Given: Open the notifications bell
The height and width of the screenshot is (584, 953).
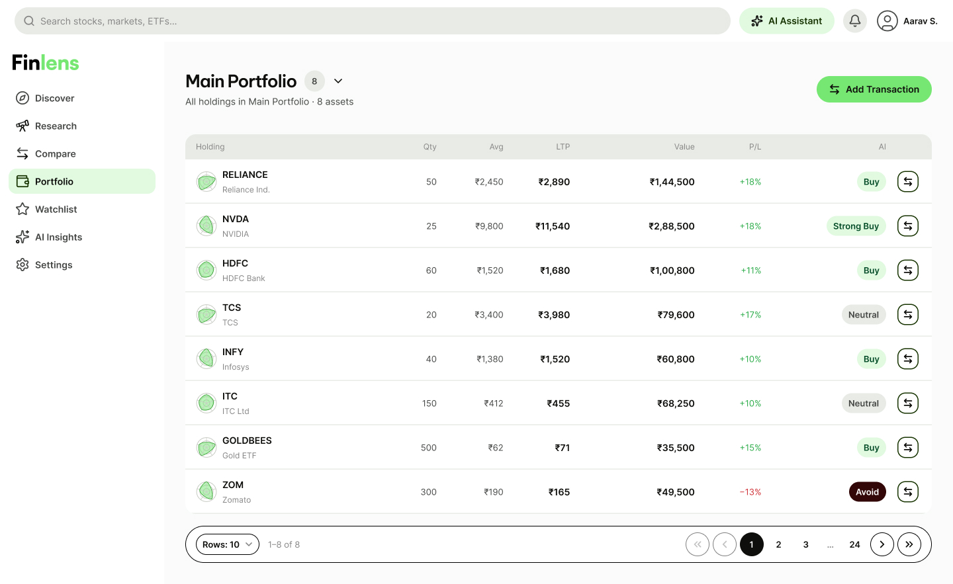Looking at the screenshot, I should 855,21.
